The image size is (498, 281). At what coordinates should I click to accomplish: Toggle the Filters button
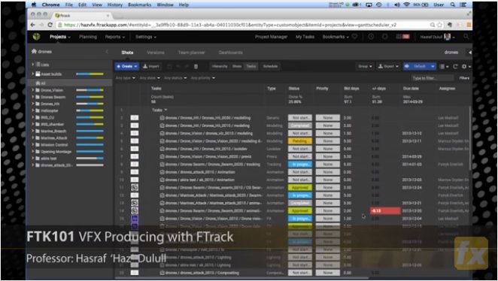pyautogui.click(x=464, y=78)
